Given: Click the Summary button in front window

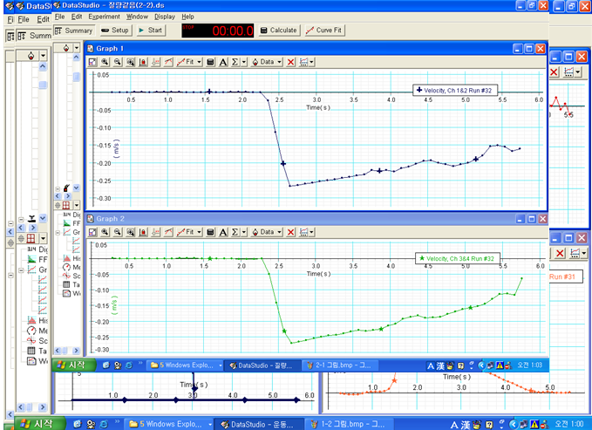Looking at the screenshot, I should tap(73, 31).
